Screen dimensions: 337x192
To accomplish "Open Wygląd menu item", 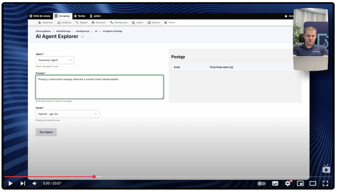I will [82, 22].
